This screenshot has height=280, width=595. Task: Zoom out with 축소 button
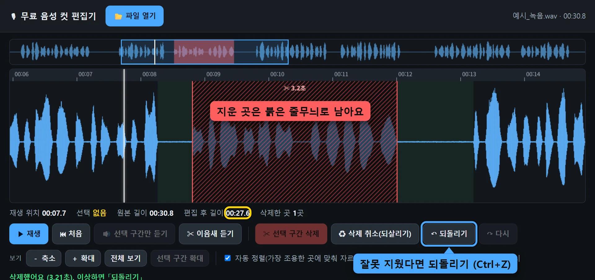coord(44,258)
